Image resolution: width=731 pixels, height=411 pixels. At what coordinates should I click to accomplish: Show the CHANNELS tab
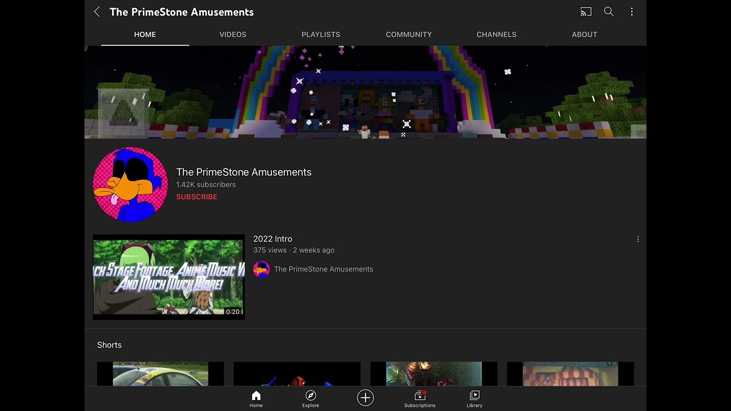pyautogui.click(x=497, y=34)
